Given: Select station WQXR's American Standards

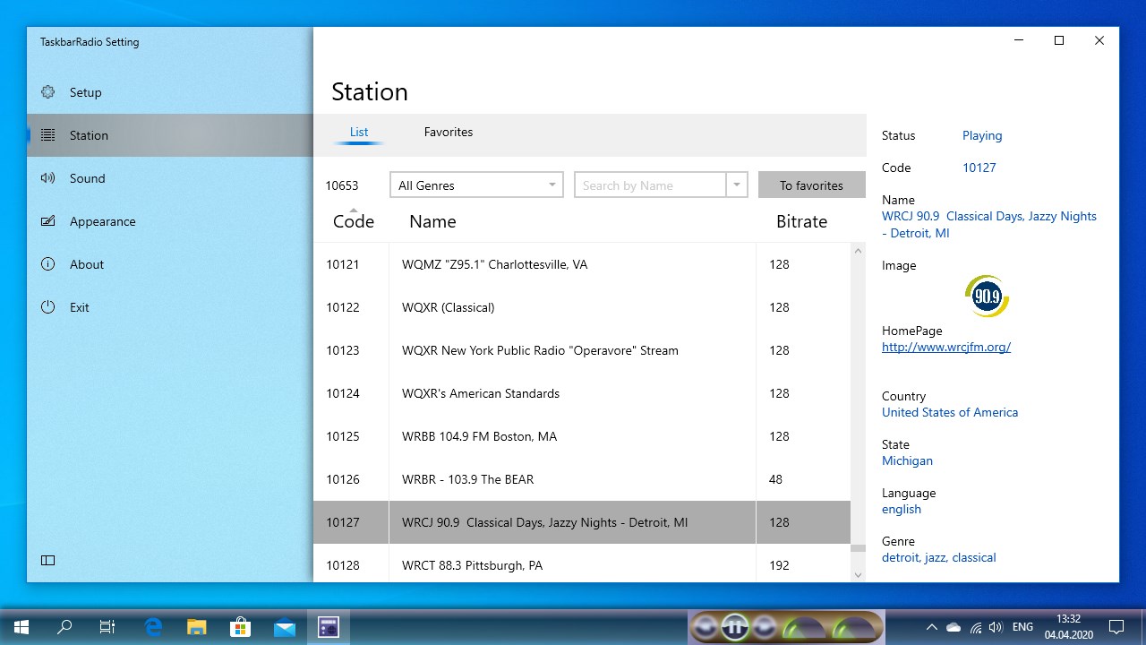Looking at the screenshot, I should click(x=582, y=393).
